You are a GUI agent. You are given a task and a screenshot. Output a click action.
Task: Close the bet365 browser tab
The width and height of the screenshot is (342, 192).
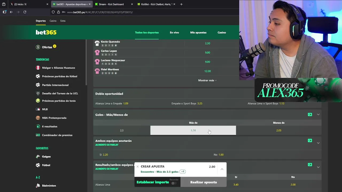[x=90, y=4]
